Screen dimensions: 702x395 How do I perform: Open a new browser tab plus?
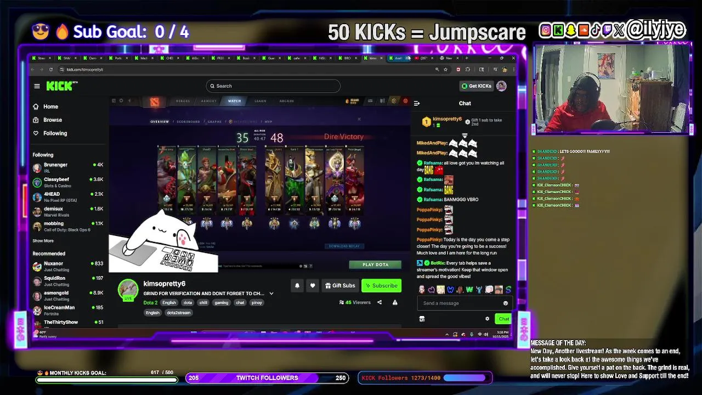(x=467, y=58)
